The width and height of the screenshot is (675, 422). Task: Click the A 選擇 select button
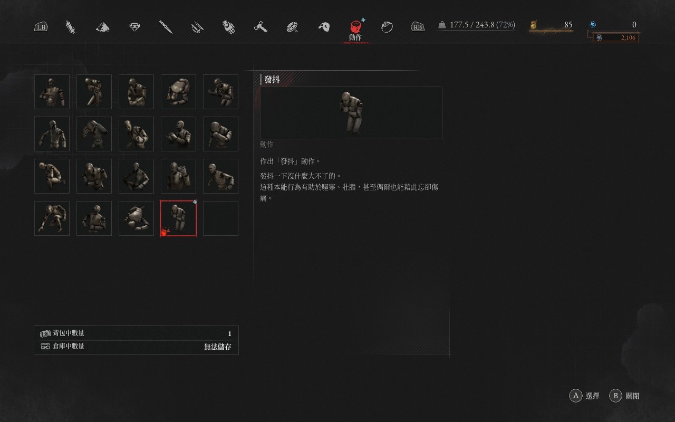tap(584, 396)
